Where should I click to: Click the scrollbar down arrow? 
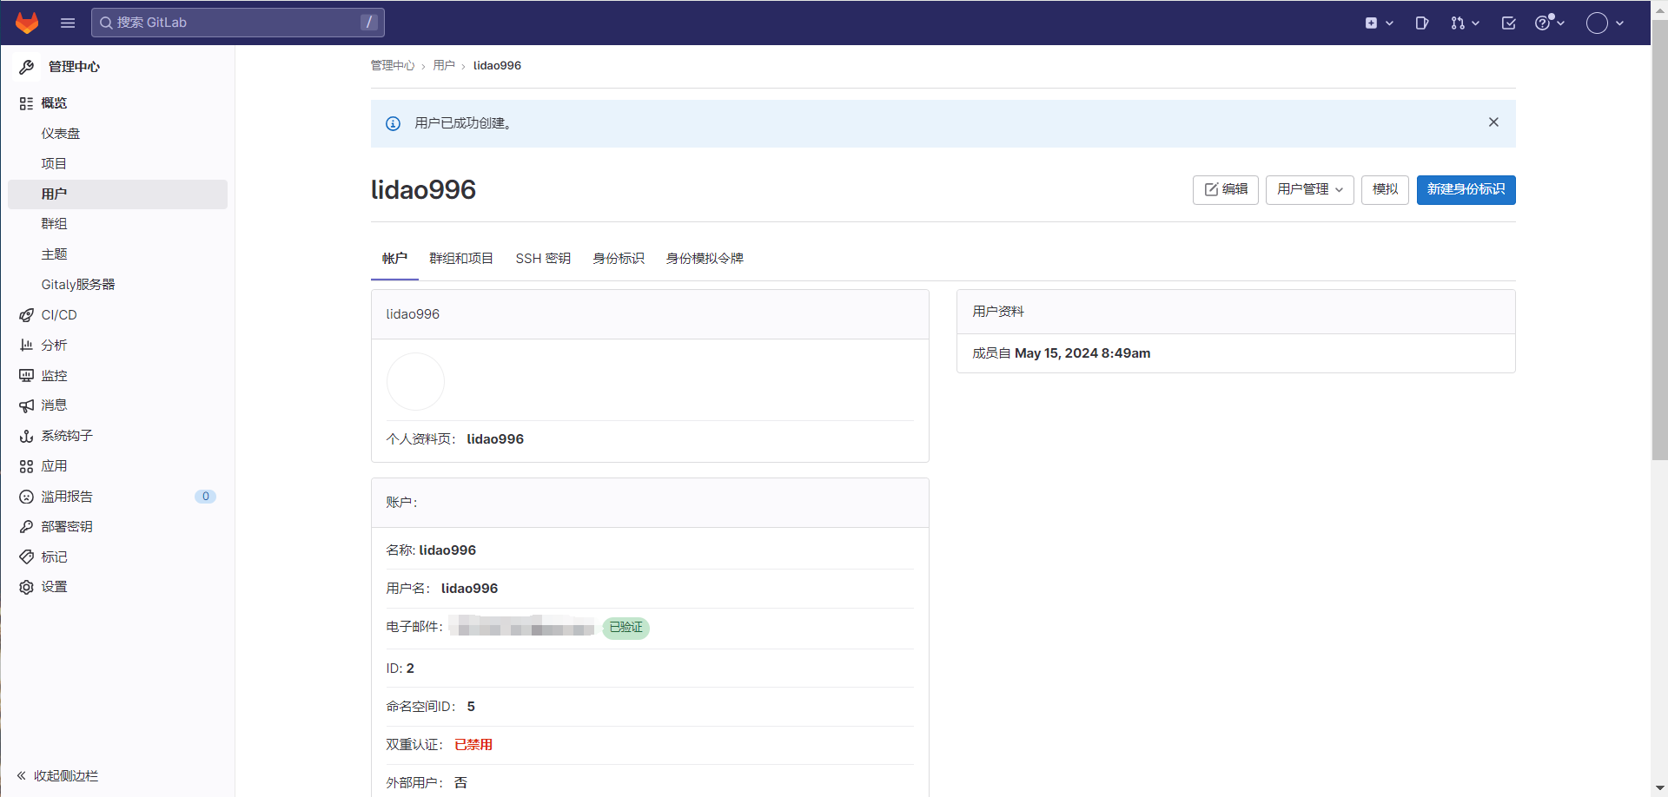(1659, 788)
